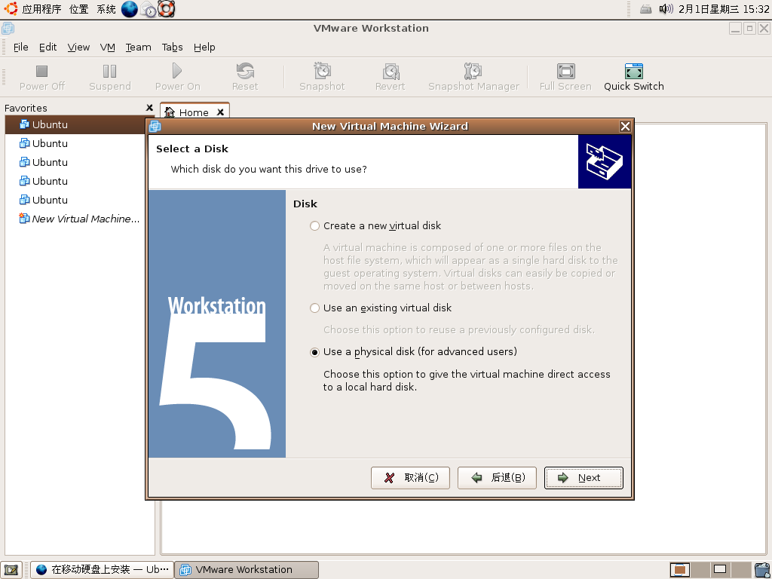The width and height of the screenshot is (772, 579).
Task: Click the Quick Switch toolbar icon
Action: click(x=633, y=71)
